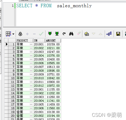The width and height of the screenshot is (126, 120).
Task: Open find binoculars icon
Action: click(71, 34)
